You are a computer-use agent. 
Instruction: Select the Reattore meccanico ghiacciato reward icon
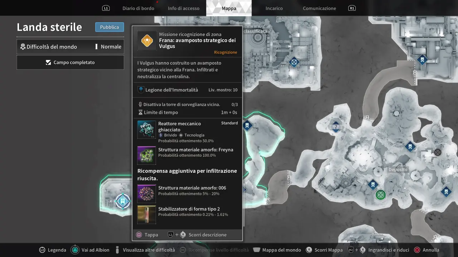[x=147, y=130]
